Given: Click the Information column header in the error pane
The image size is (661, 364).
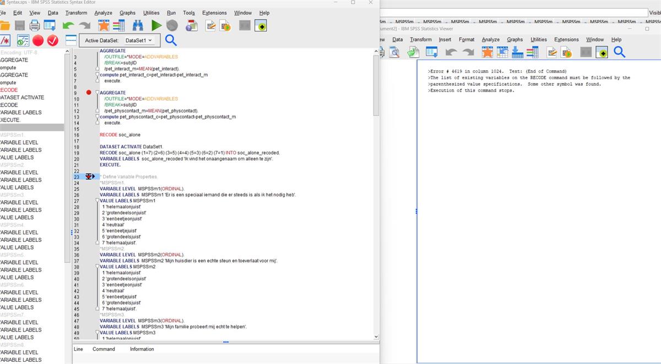Looking at the screenshot, I should [x=142, y=349].
